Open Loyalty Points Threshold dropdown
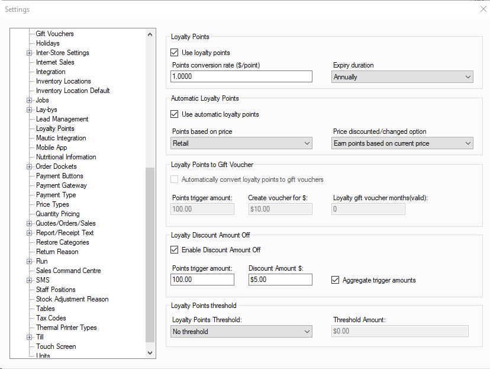Image resolution: width=490 pixels, height=369 pixels. (x=241, y=332)
